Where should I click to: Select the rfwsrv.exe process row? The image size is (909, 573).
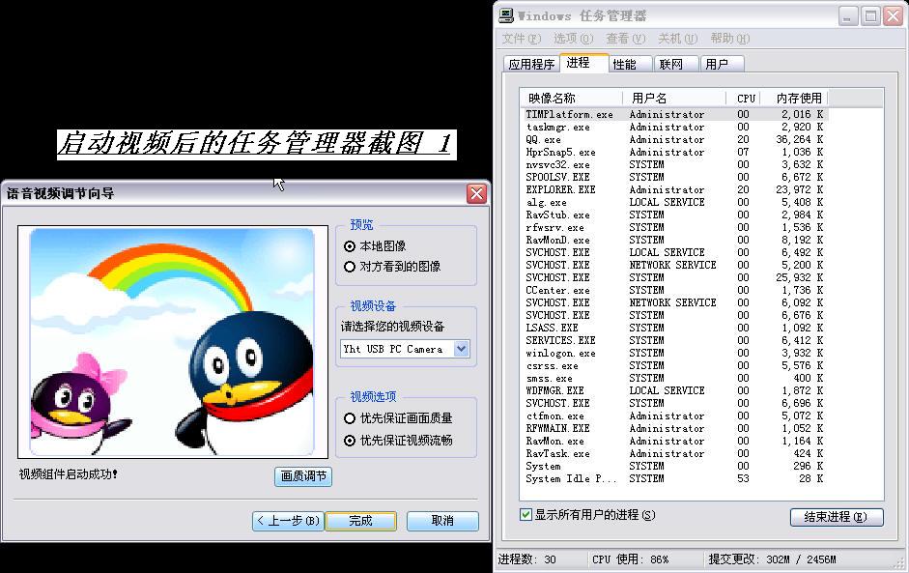pyautogui.click(x=675, y=227)
